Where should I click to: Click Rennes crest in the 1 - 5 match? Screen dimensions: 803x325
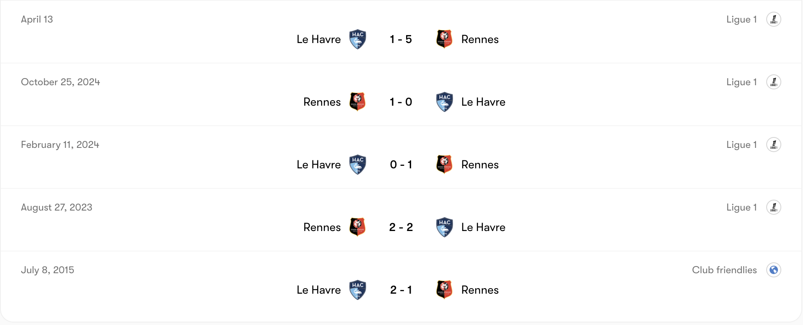point(444,39)
